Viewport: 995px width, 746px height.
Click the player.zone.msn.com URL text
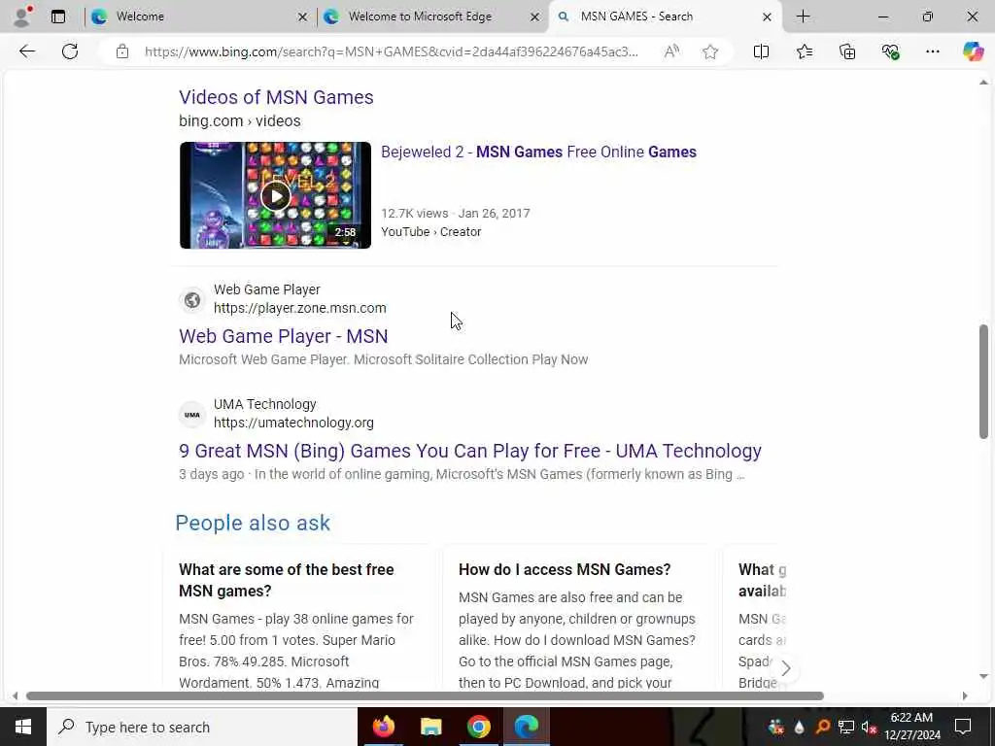click(300, 308)
